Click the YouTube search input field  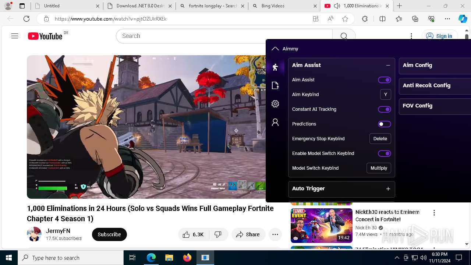coord(224,36)
